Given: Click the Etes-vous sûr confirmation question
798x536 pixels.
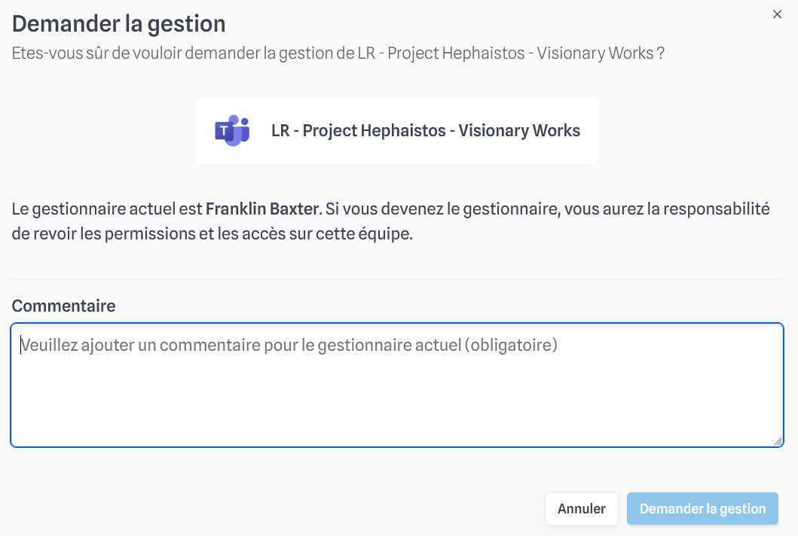Looking at the screenshot, I should (338, 53).
